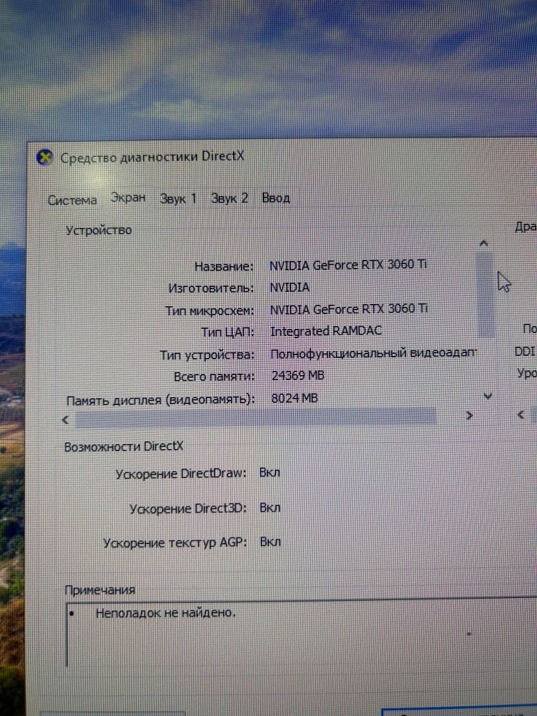Viewport: 537px width, 716px height.
Task: Click device list scroll up arrow
Action: pyautogui.click(x=484, y=244)
